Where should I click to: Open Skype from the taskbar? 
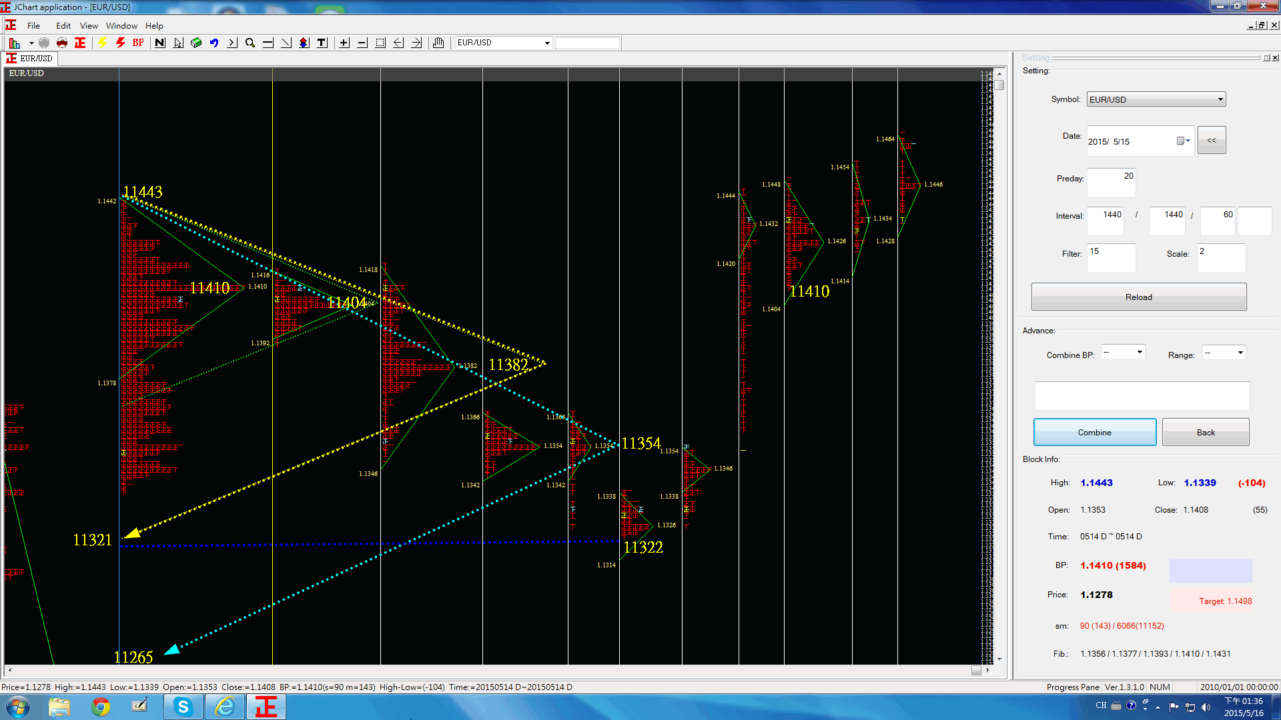pyautogui.click(x=183, y=707)
